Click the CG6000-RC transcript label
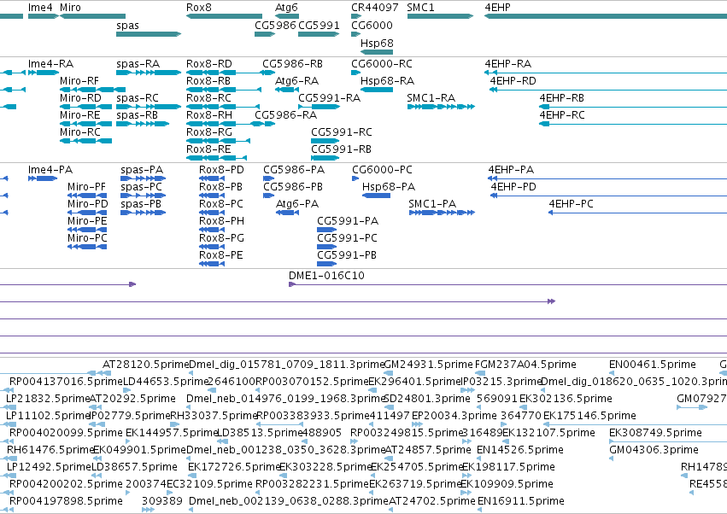 click(382, 63)
